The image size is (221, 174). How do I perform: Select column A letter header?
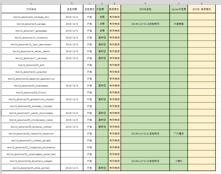click(31, 3)
